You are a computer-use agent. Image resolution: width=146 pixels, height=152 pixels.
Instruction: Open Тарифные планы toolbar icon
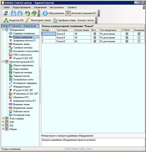[55, 20]
